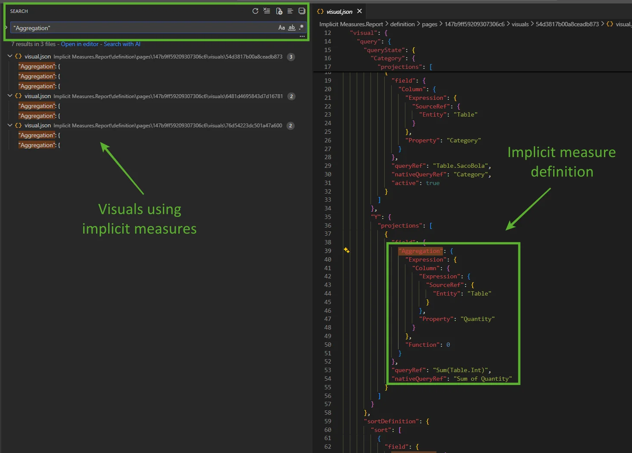This screenshot has height=453, width=632.
Task: Click 147b9ff59209307306c6 breadcrumb segment
Action: pyautogui.click(x=474, y=24)
